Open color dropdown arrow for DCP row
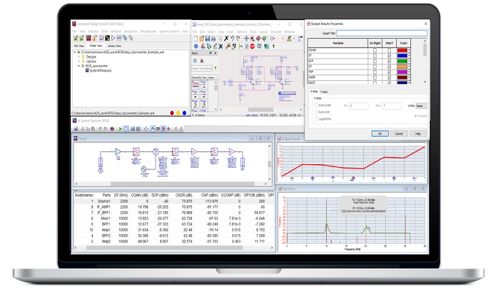 point(409,61)
